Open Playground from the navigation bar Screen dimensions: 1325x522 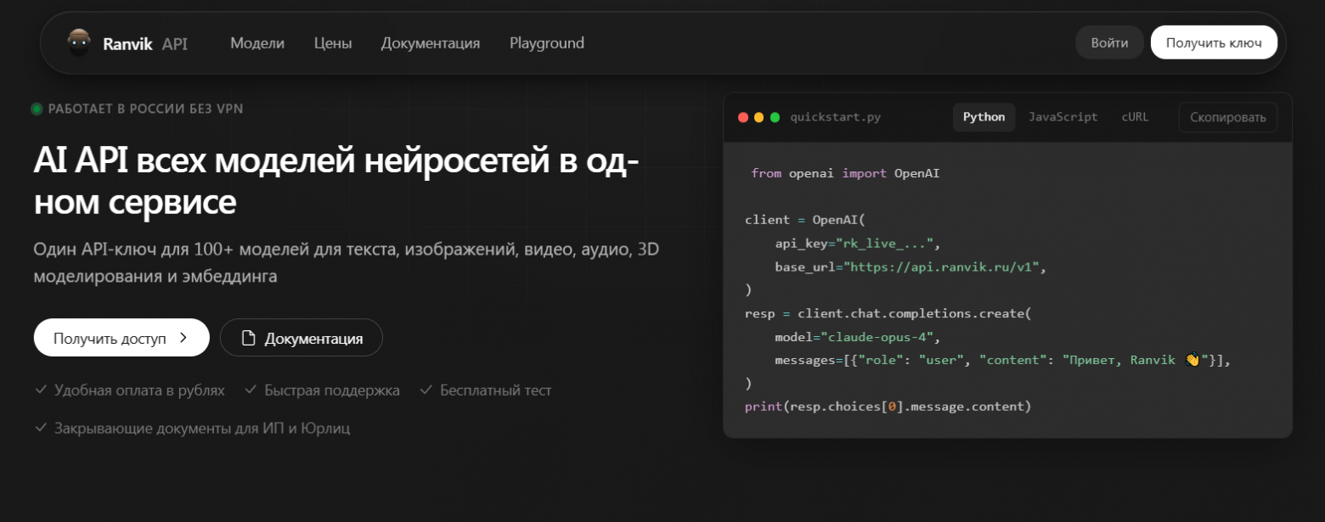[547, 42]
